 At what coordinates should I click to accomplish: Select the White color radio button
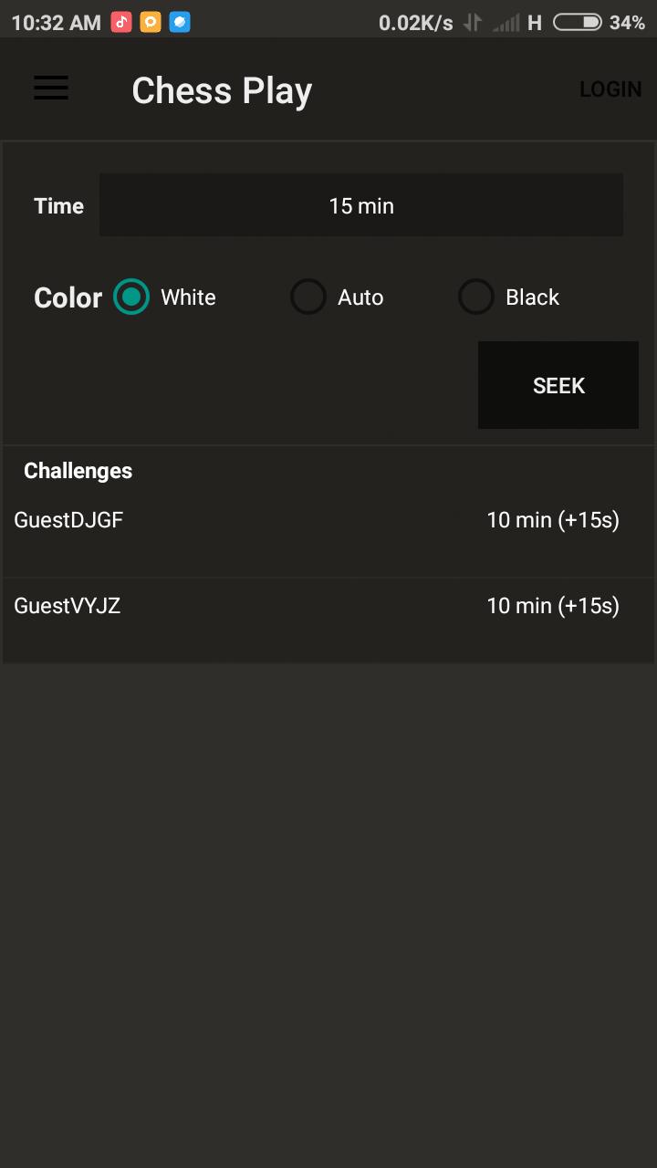pos(131,297)
